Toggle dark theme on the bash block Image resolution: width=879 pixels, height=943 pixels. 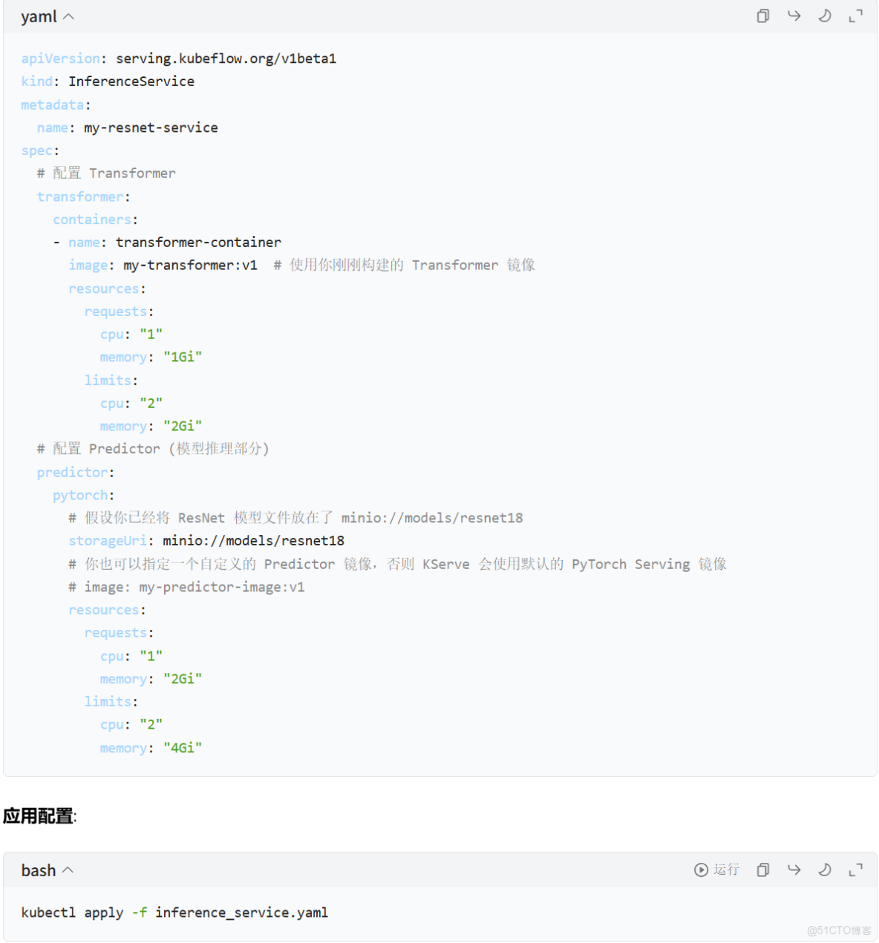click(825, 869)
